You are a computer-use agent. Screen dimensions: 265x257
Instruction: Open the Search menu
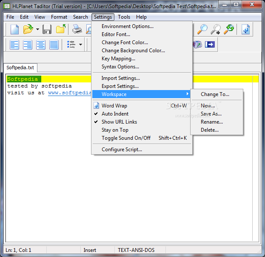pyautogui.click(x=80, y=17)
